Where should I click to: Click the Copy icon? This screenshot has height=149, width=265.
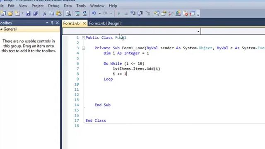coord(51,13)
